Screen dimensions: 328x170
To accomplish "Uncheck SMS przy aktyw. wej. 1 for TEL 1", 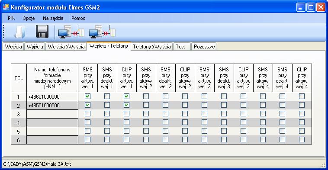I will tap(88, 96).
